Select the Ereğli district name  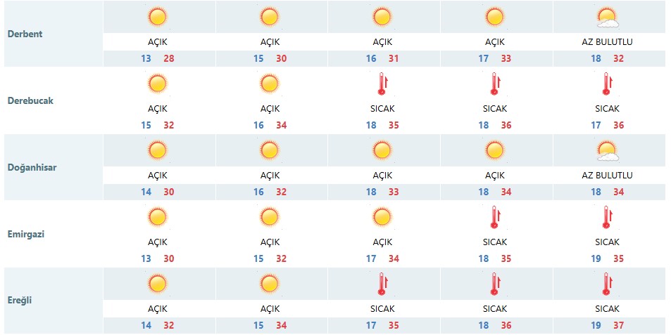point(20,300)
